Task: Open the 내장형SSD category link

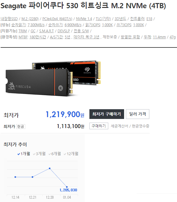Action: [x=9, y=19]
